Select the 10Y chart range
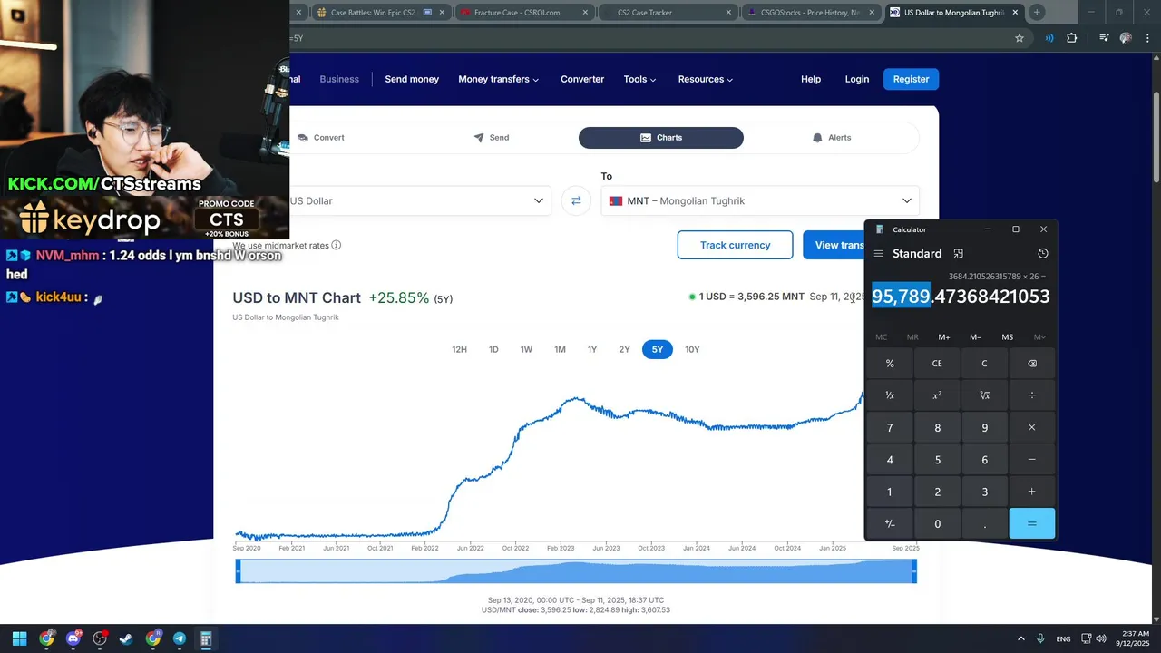Screen dimensions: 1161x653 pos(692,349)
